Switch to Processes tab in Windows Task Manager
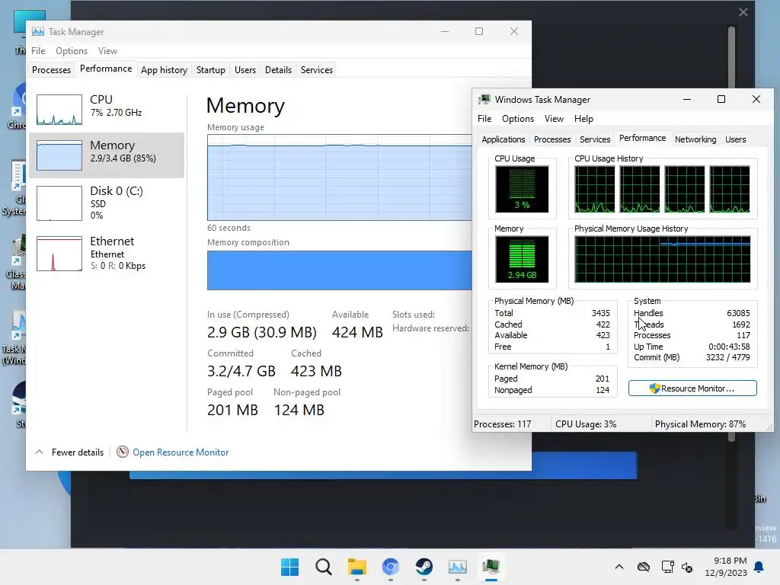The image size is (780, 585). [552, 139]
